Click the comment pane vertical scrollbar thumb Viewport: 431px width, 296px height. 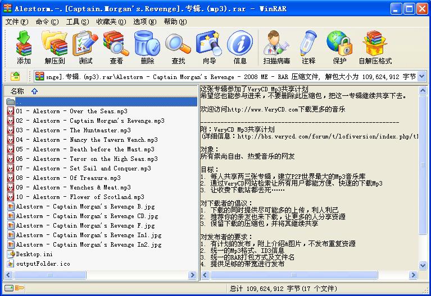[x=423, y=165]
